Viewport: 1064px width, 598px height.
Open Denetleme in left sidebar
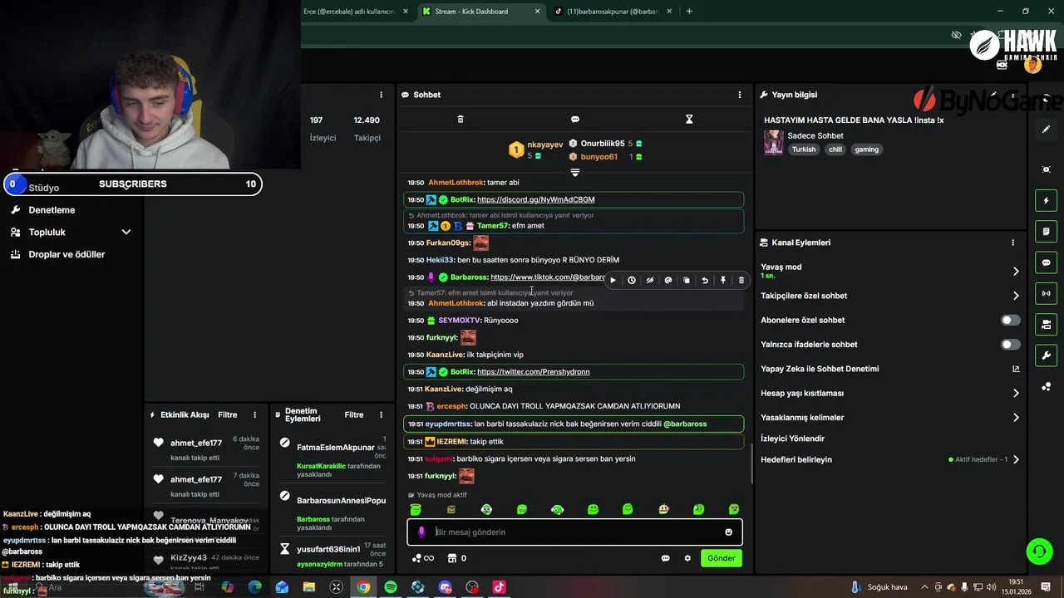[52, 210]
